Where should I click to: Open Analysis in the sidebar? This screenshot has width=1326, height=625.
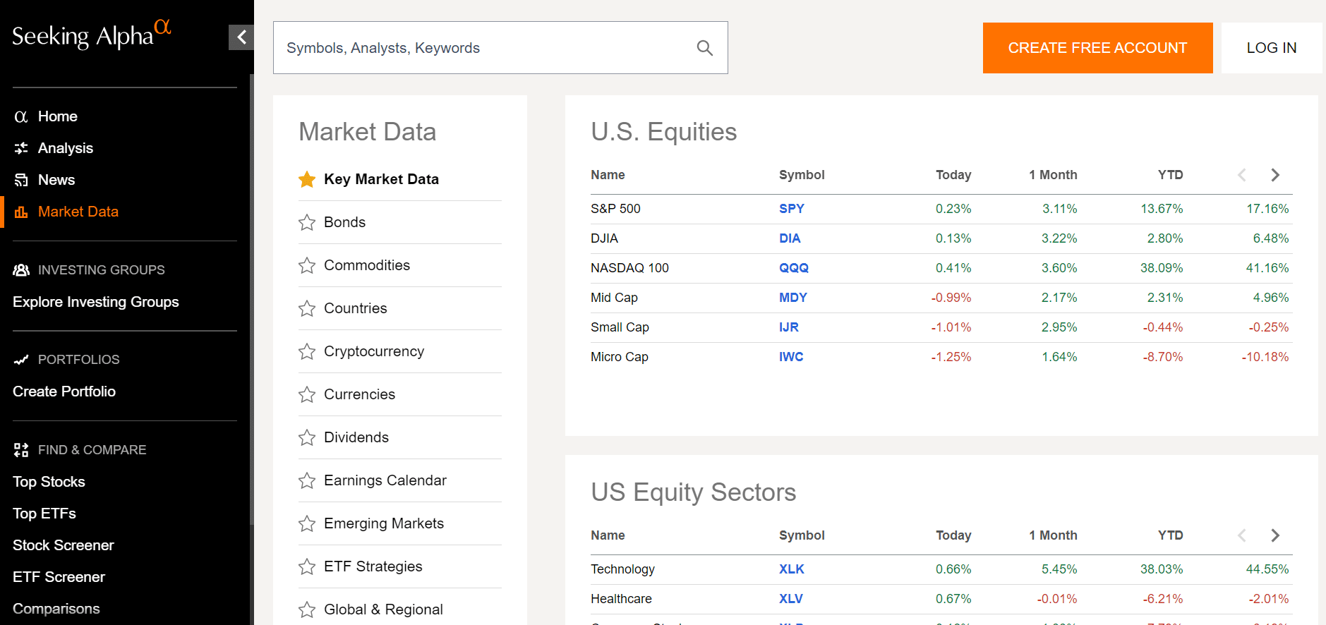66,148
